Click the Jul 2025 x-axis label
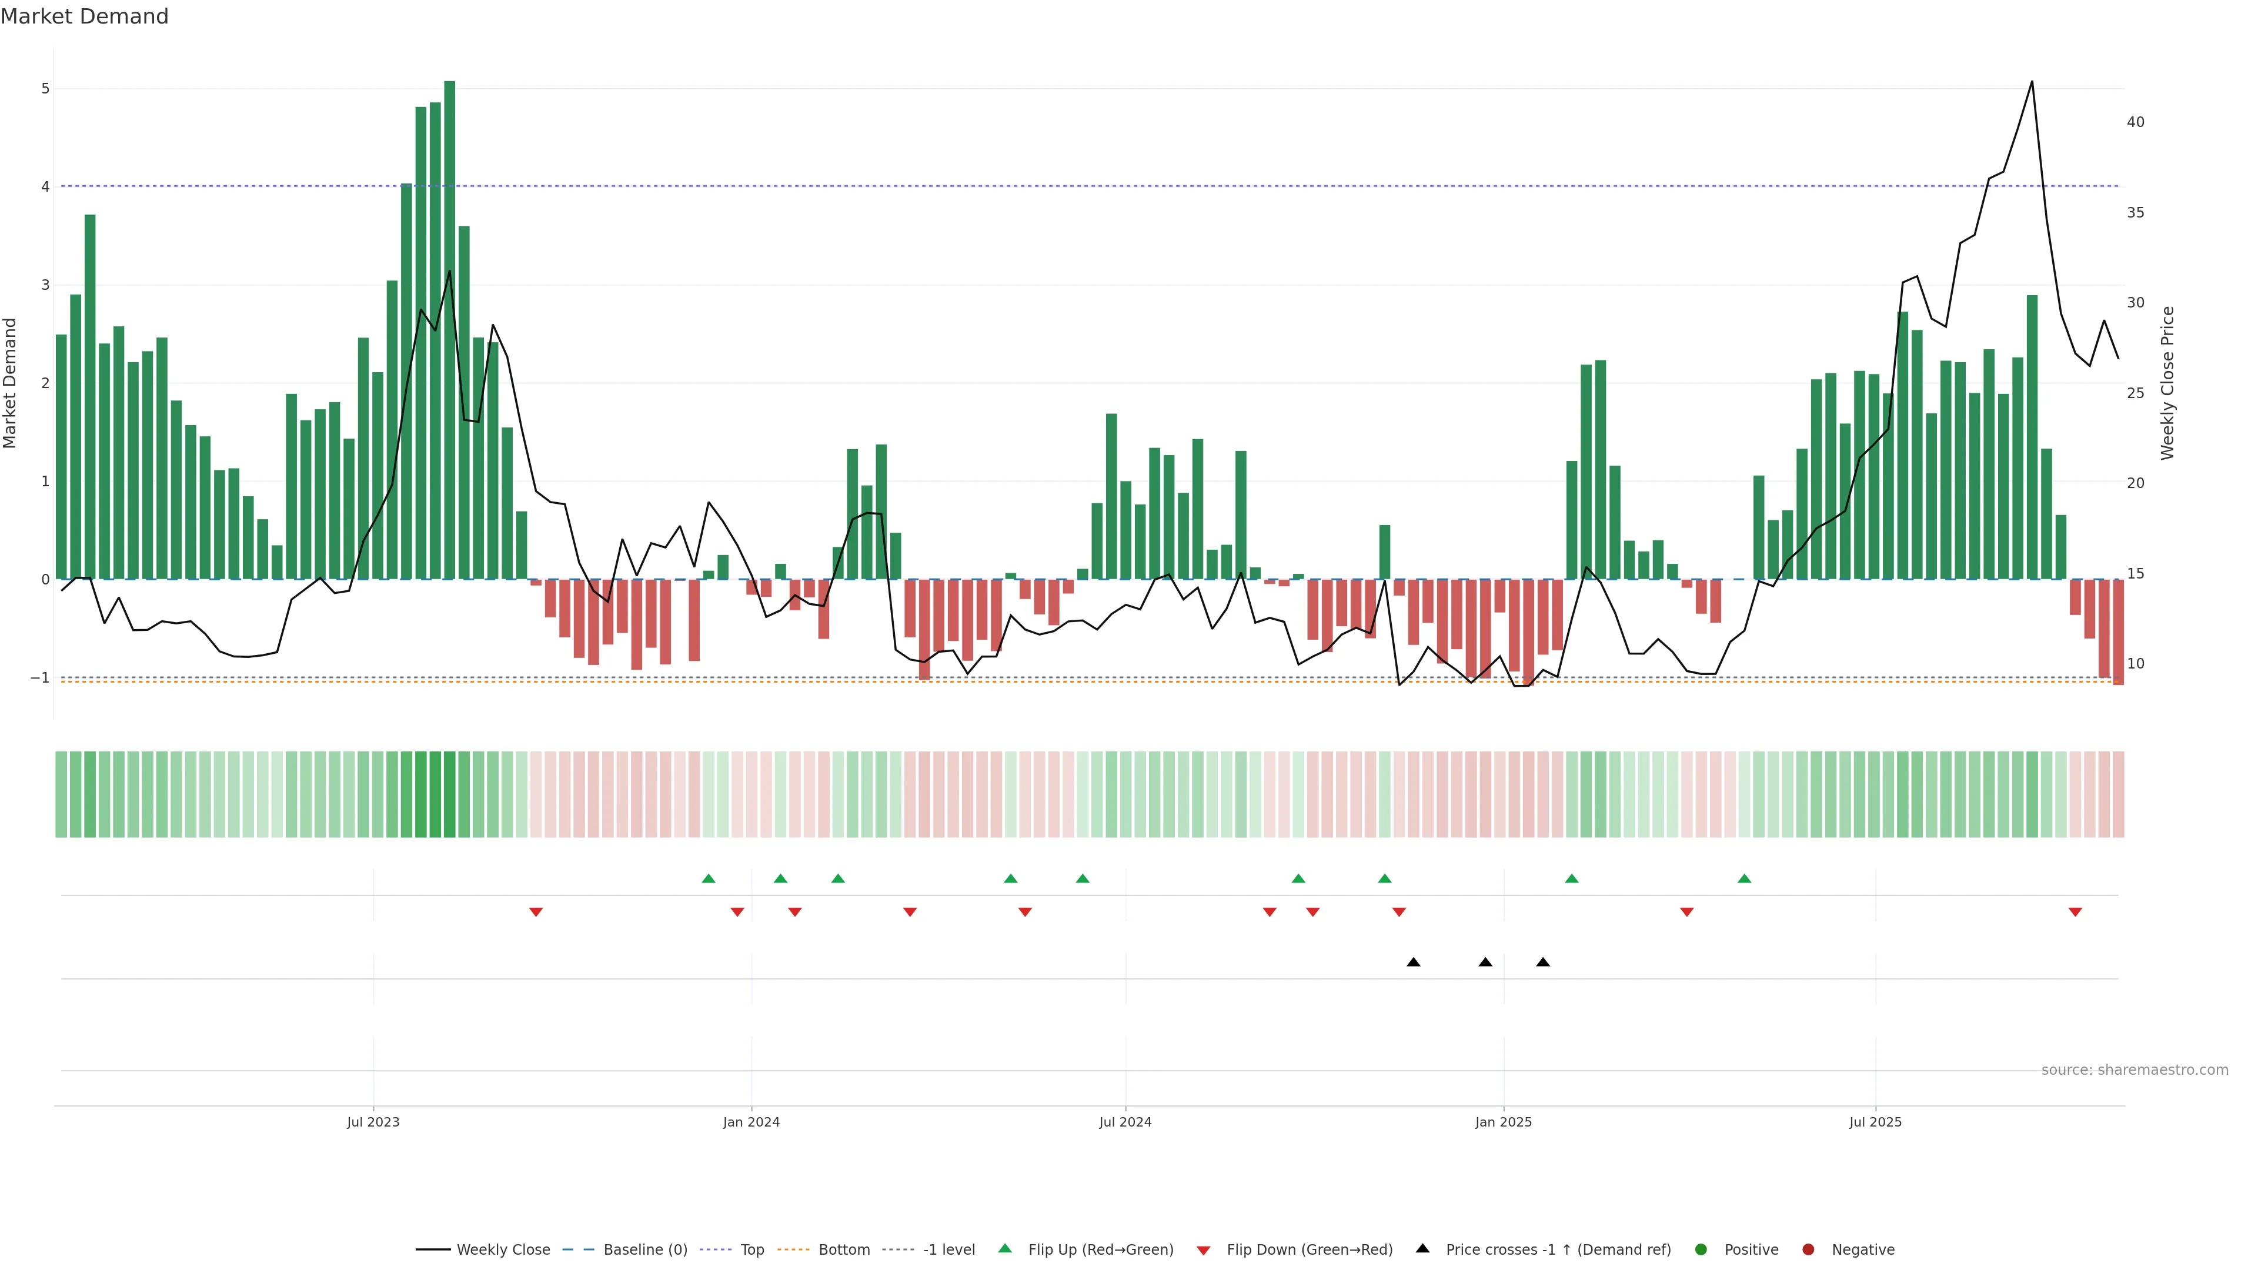Screen dimensions: 2258x1270 [x=1875, y=1122]
